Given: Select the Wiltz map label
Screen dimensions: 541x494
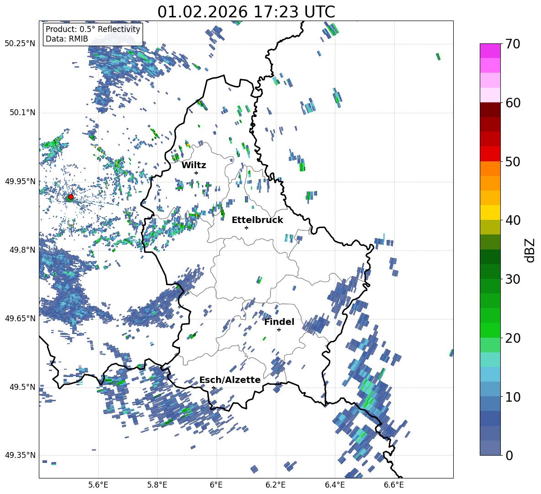Looking at the screenshot, I should point(194,165).
